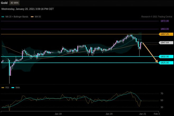The height and width of the screenshot is (116, 174).
Task: Click the 9MA legend color swatch
Action: 13,88
